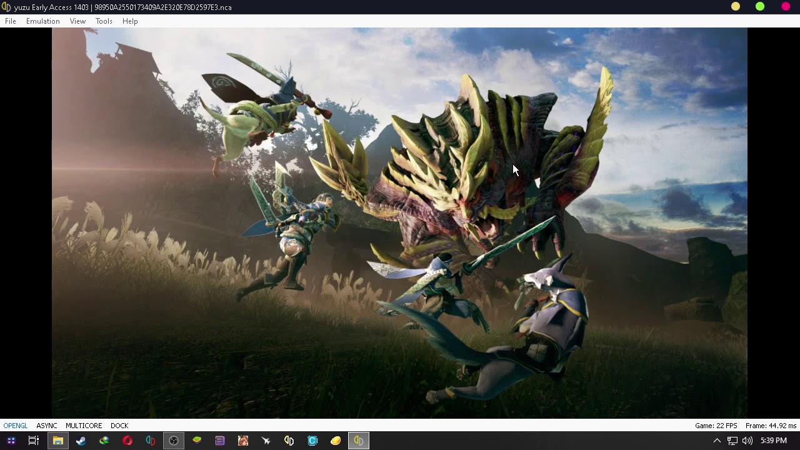Open the Emulation menu
The height and width of the screenshot is (450, 800).
click(x=43, y=21)
